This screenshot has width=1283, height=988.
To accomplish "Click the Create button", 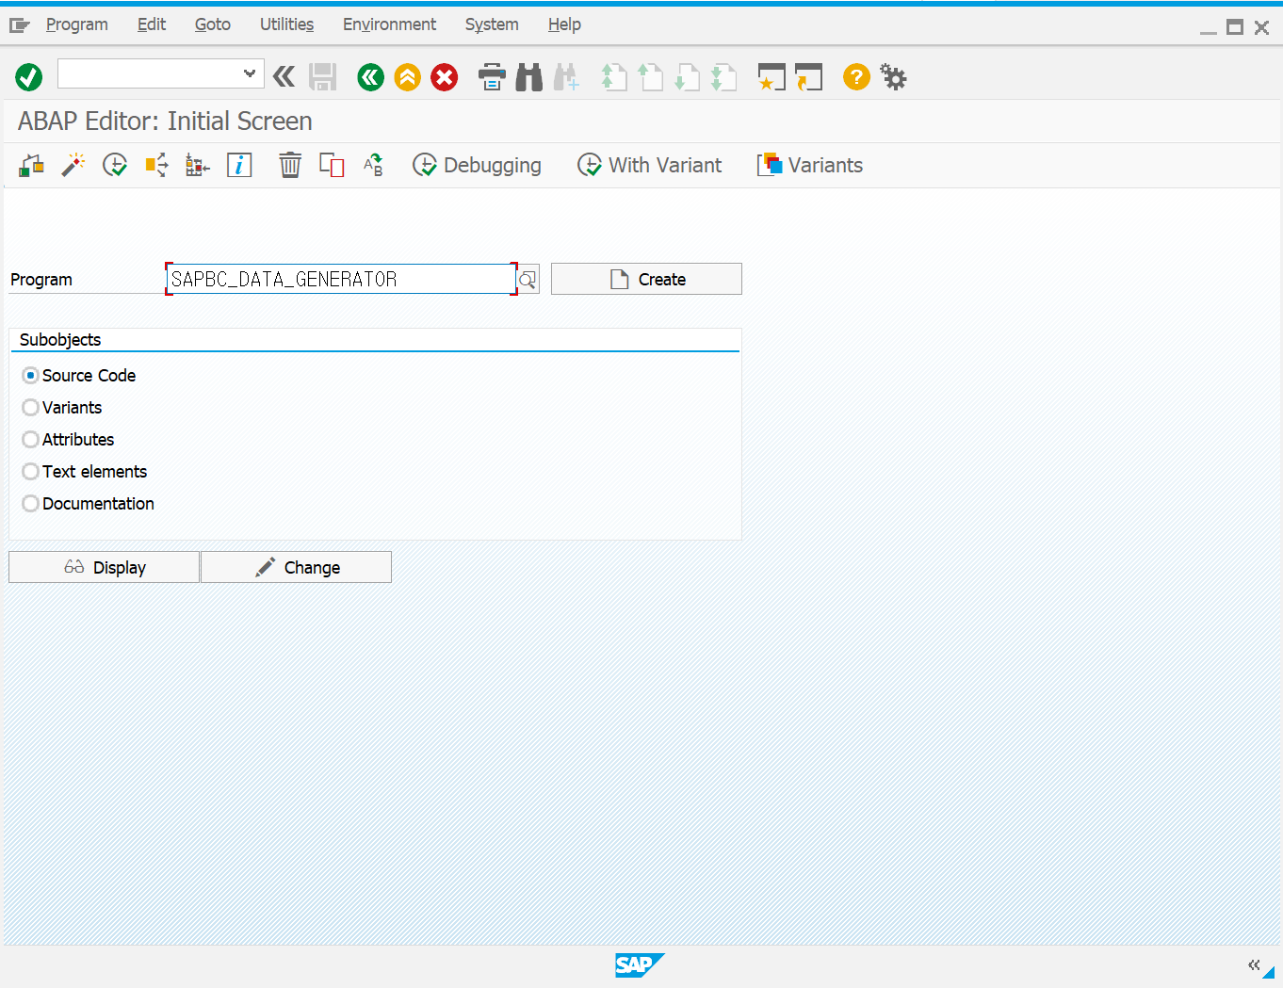I will coord(646,279).
